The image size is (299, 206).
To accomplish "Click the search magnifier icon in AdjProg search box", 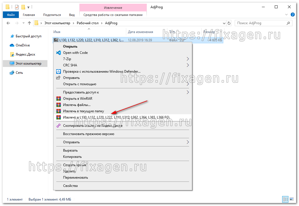I will point(288,23).
